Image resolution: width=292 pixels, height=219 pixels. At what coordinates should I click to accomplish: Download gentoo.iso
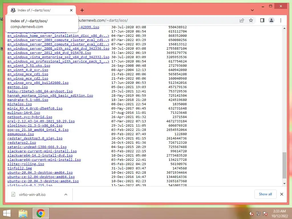coord(17,87)
